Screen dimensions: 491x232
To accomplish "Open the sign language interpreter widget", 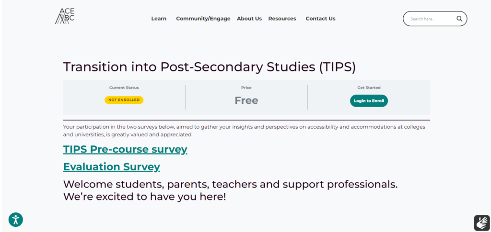I will tap(481, 222).
